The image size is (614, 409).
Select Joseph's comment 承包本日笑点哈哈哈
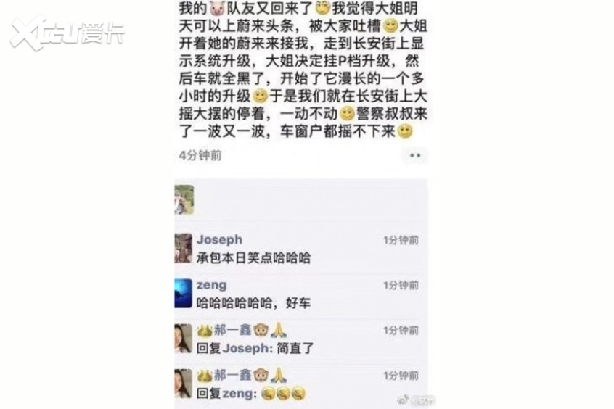(253, 258)
